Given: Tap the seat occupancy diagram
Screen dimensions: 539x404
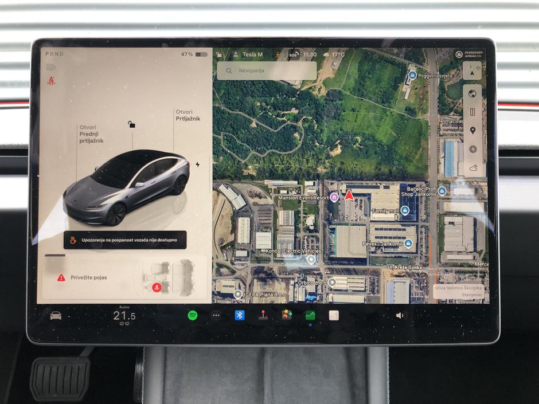Looking at the screenshot, I should pyautogui.click(x=170, y=277).
